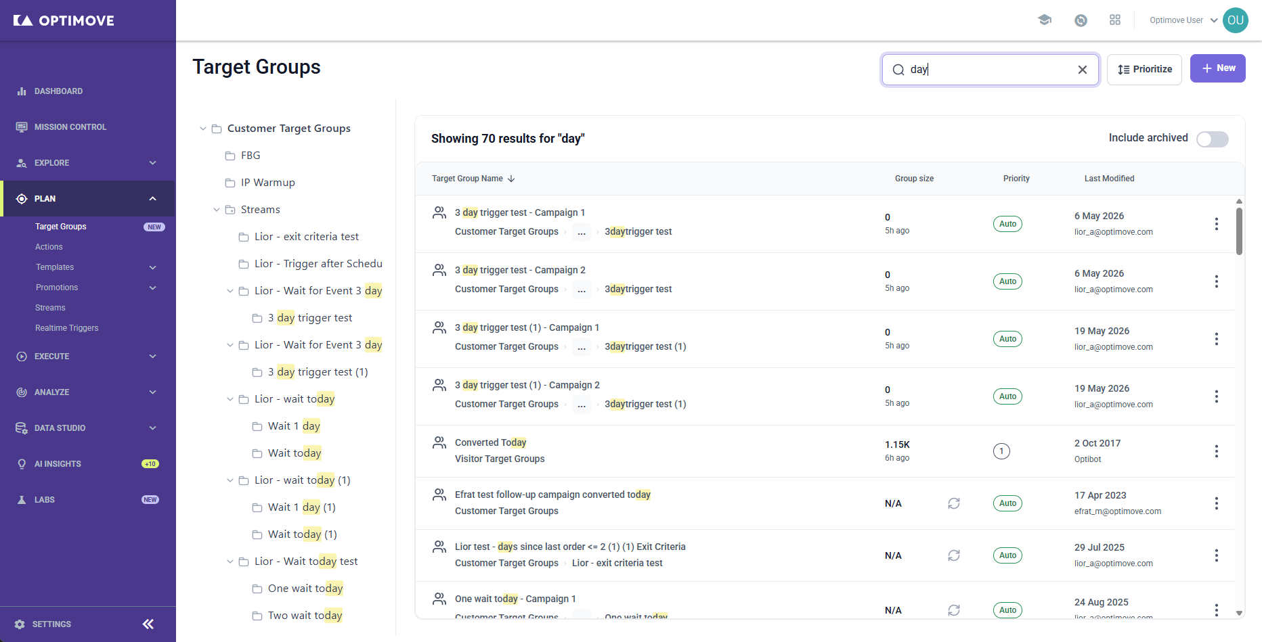The width and height of the screenshot is (1262, 642).
Task: Collapse the Streams folder tree node
Action: (216, 210)
